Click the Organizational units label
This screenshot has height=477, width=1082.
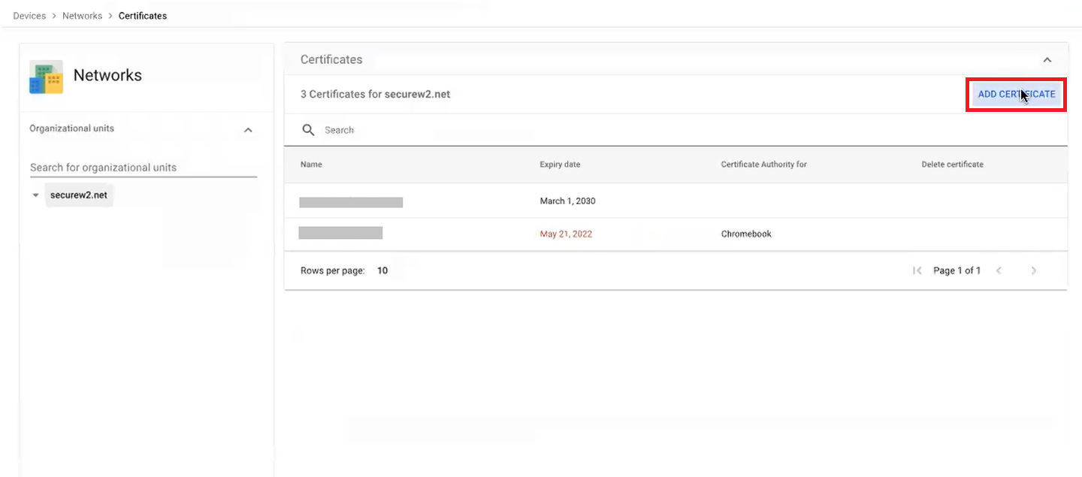click(x=71, y=128)
